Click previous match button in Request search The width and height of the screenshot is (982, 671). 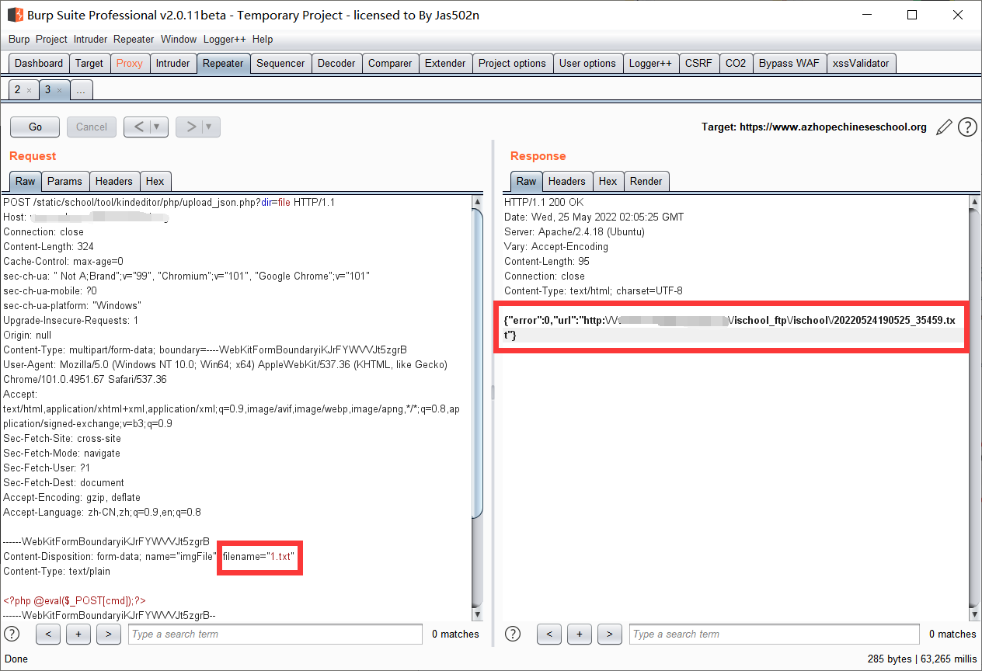pos(48,634)
